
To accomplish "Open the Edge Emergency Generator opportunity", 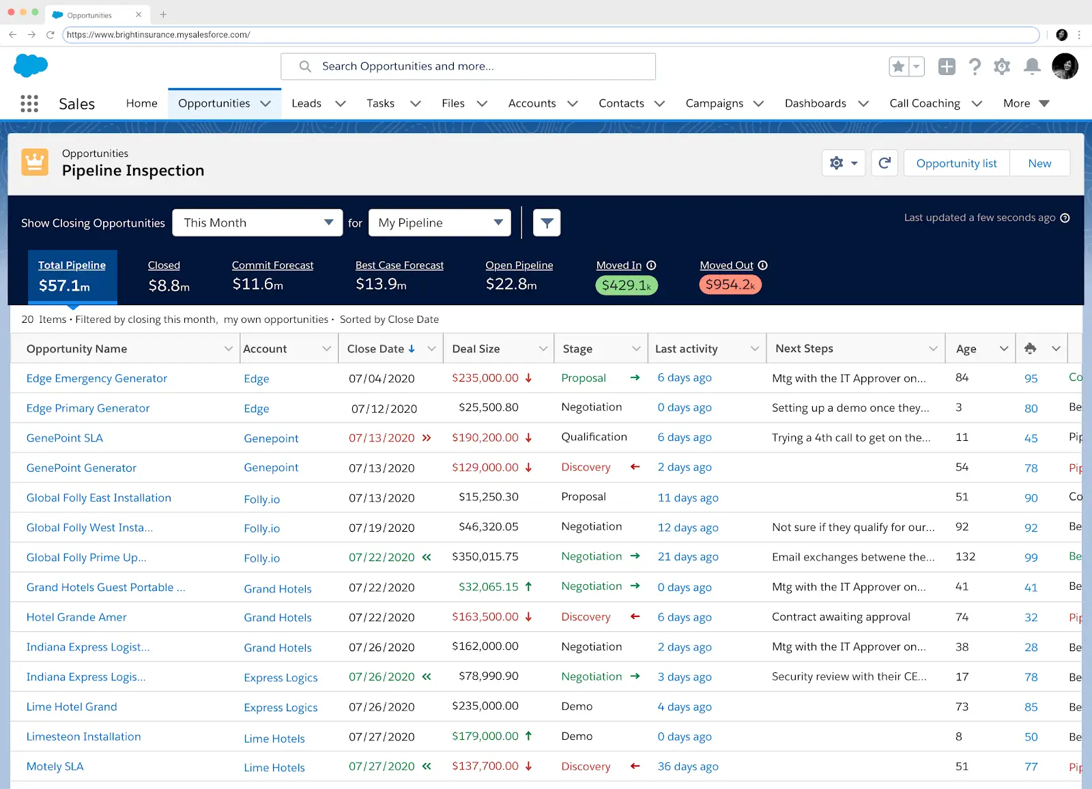I will tap(96, 378).
